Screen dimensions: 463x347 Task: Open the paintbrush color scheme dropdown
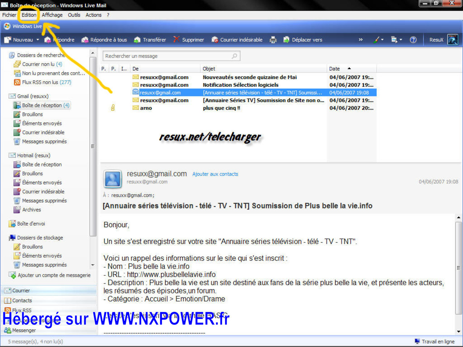[378, 40]
